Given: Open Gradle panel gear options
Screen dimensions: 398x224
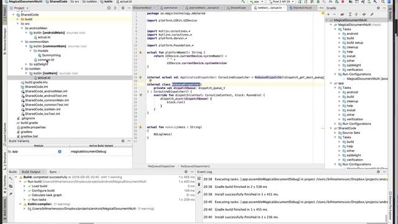Looking at the screenshot, I should point(378,8).
